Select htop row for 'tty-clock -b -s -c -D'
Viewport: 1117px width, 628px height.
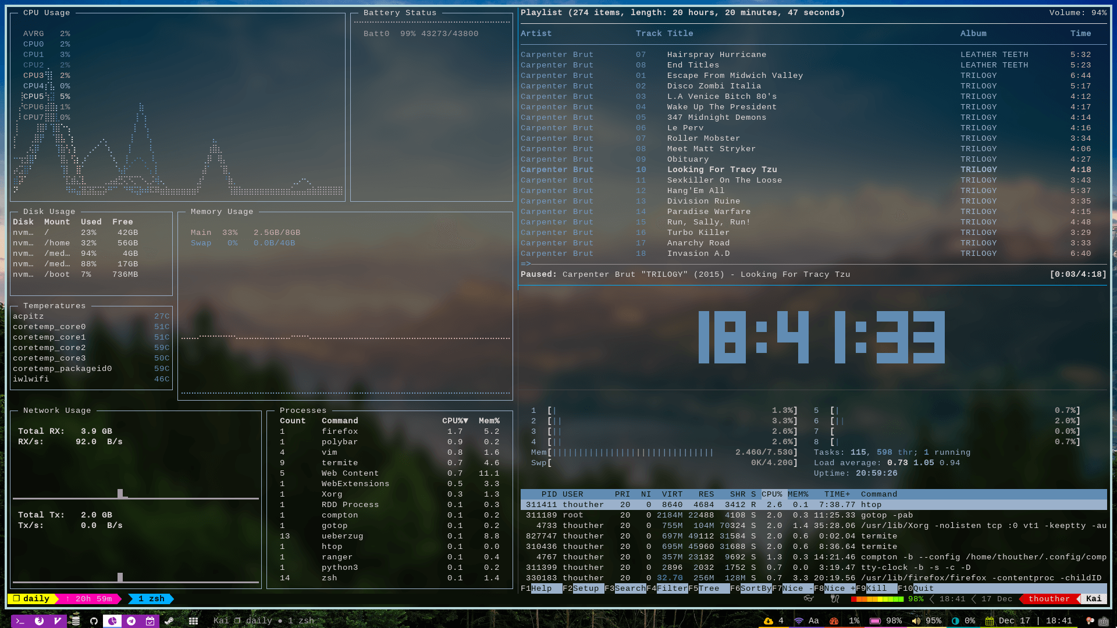pos(813,568)
